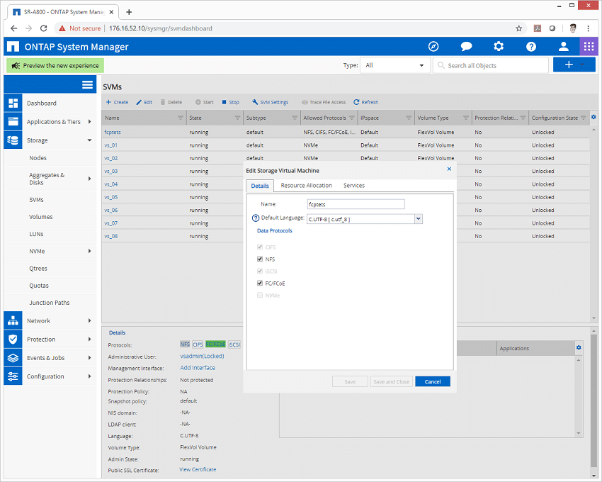Image resolution: width=602 pixels, height=482 pixels.
Task: Open the compass navigation icon in header
Action: [x=433, y=47]
